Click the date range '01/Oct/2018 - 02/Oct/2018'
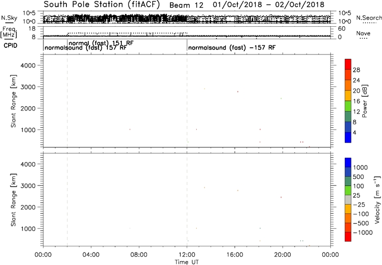Screen dimensions: 382x265 268,5
